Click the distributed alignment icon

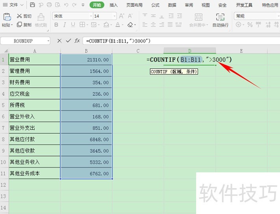(x=178, y=25)
